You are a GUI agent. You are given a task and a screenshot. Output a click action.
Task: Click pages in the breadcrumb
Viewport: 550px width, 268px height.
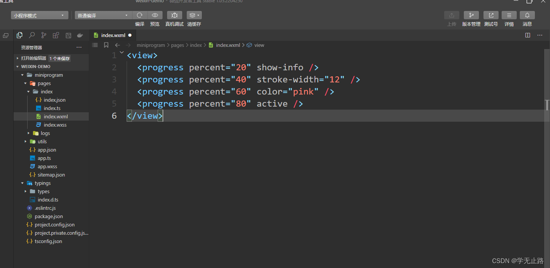(178, 45)
